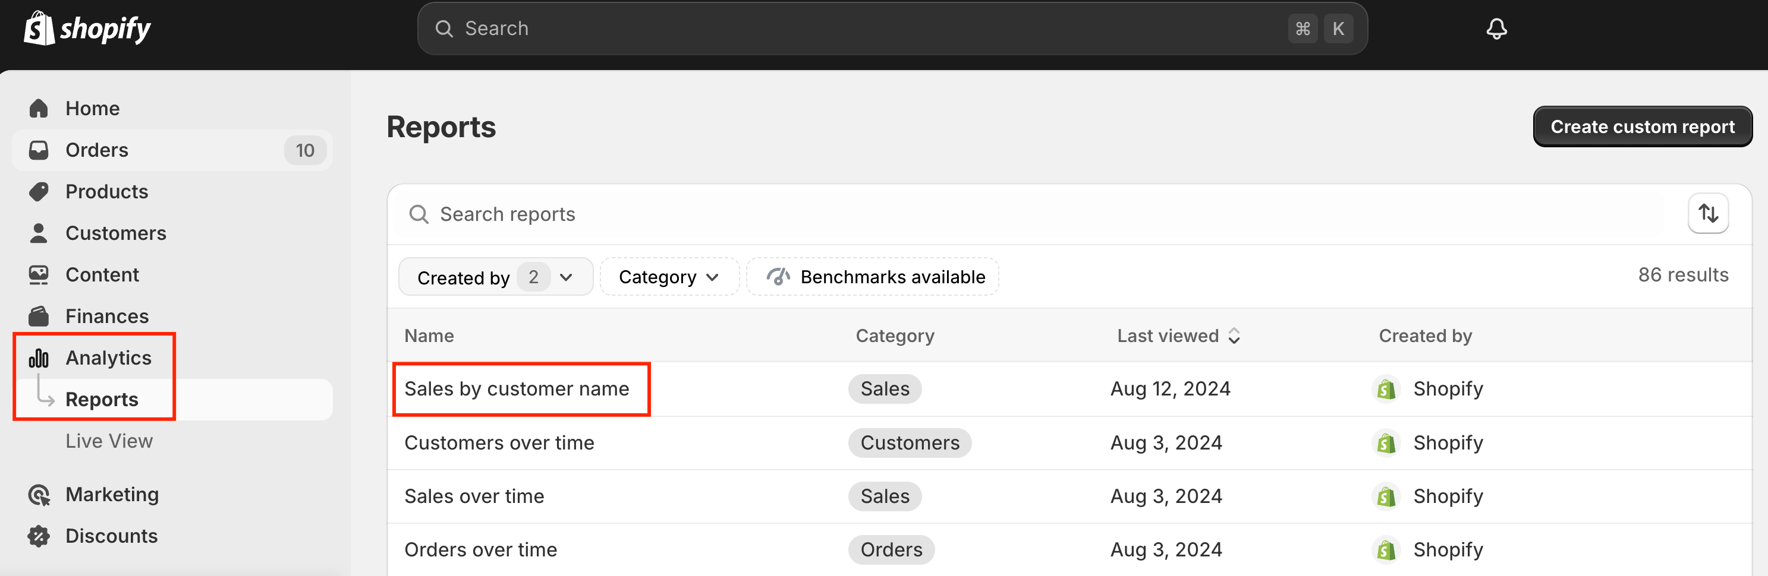1768x576 pixels.
Task: Expand the Created by filter dropdown
Action: 495,277
